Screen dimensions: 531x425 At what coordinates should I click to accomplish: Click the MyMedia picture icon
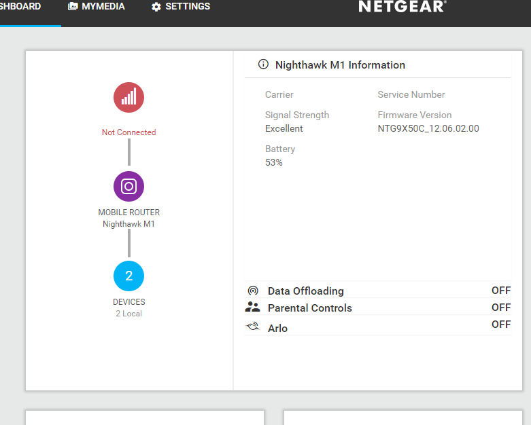73,6
